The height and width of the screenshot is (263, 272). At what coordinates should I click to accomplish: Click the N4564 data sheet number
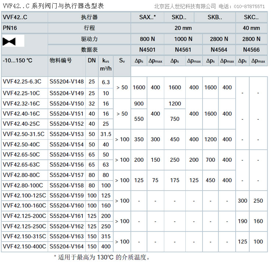pos(219,50)
